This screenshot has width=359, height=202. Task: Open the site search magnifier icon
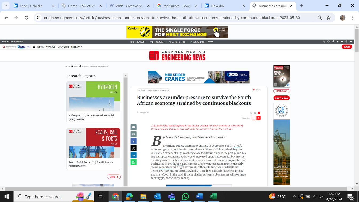[x=4, y=47]
